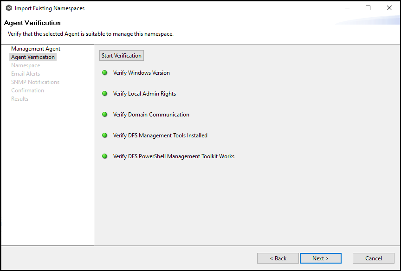Click the Verify DFS Management Tools Installed label
401x271 pixels.
coord(160,135)
